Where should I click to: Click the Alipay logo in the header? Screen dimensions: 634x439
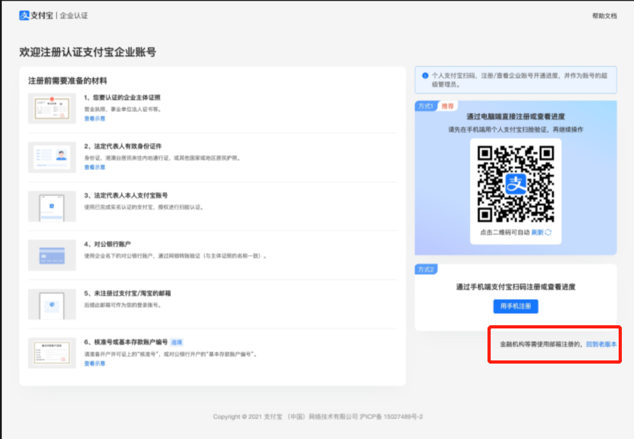tap(36, 15)
